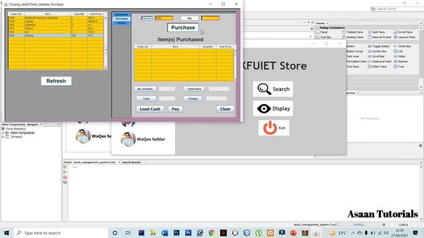The height and width of the screenshot is (238, 424).
Task: Open Google Chrome from the taskbar
Action: tap(212, 233)
